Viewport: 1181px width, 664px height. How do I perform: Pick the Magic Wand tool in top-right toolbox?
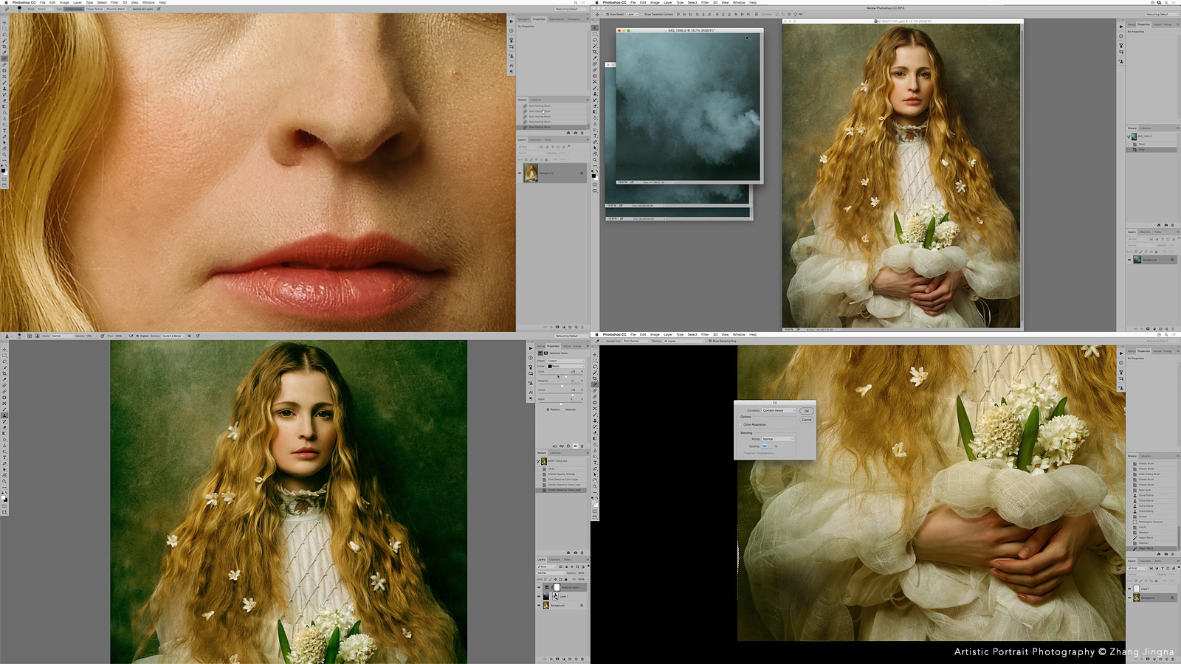point(595,46)
